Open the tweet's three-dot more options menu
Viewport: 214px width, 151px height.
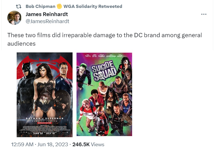pos(204,14)
